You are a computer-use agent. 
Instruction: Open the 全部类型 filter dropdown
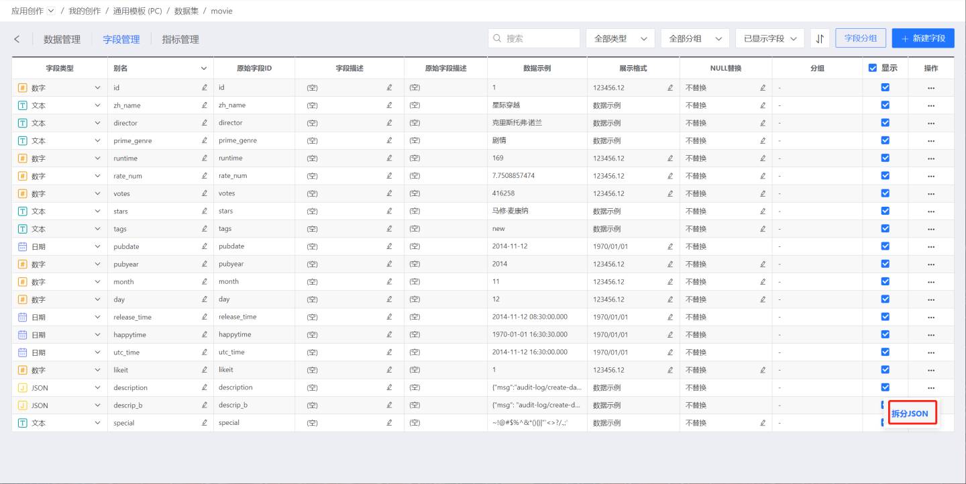point(620,39)
